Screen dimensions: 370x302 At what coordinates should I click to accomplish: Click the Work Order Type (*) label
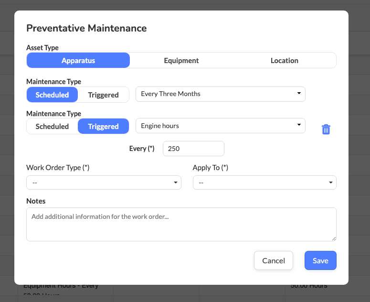click(x=58, y=168)
